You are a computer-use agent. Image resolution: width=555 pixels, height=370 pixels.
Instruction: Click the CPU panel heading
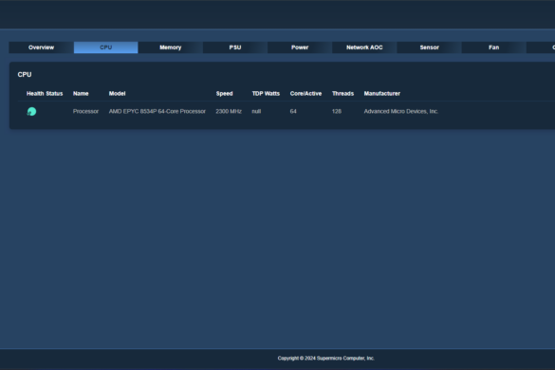tap(25, 75)
